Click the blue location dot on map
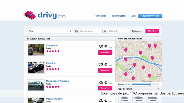Screen dimensions: 184x103 pos(130,69)
